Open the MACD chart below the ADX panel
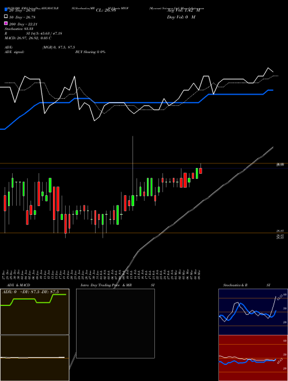288x381 pixels. click(x=35, y=358)
